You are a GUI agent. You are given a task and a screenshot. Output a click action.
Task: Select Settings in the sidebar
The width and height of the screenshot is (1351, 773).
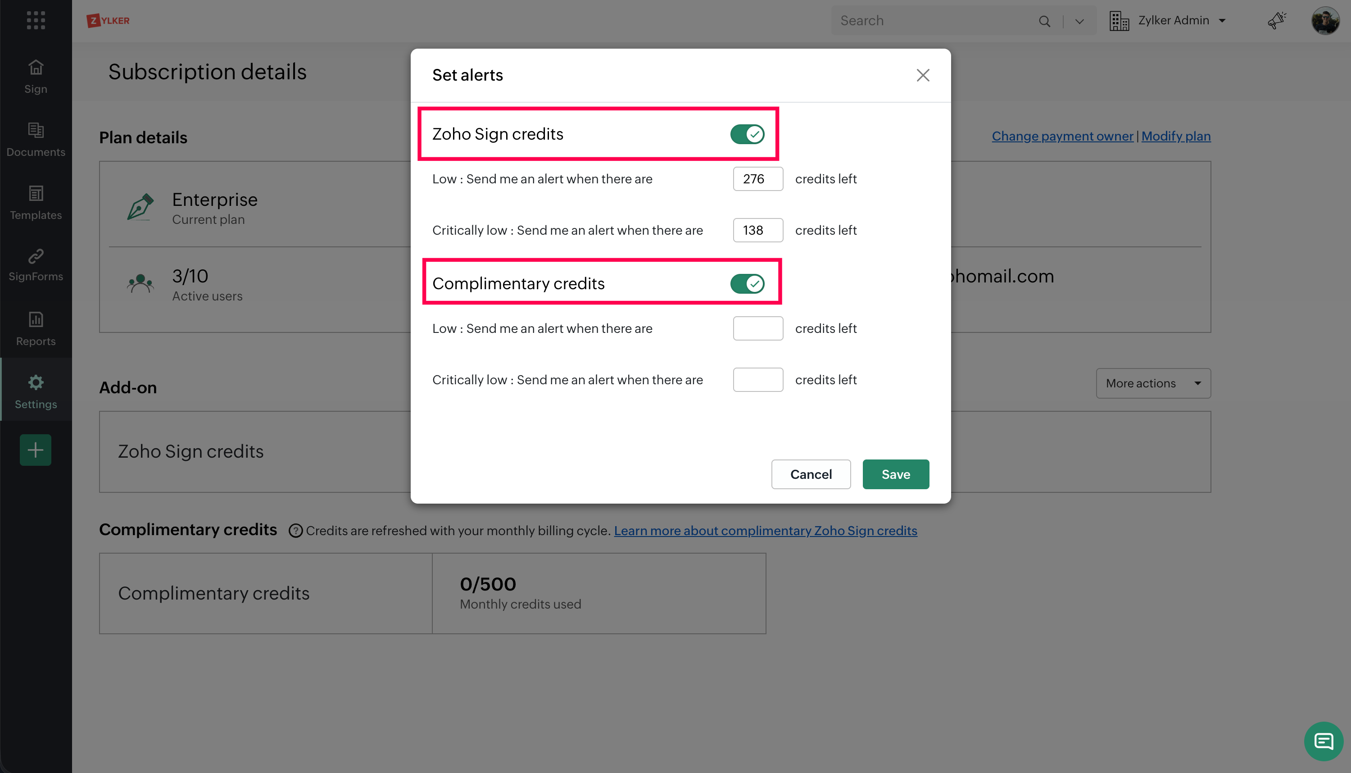click(36, 392)
